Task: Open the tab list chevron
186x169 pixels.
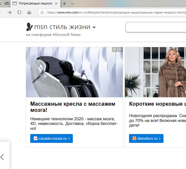Action: pos(72,4)
